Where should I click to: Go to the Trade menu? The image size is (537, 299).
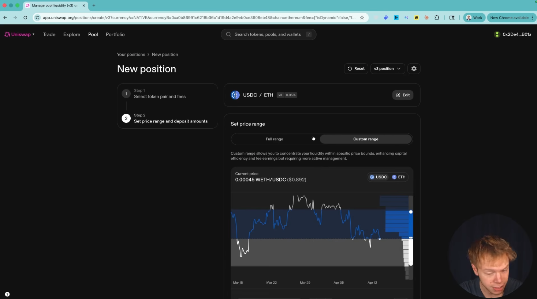click(49, 34)
